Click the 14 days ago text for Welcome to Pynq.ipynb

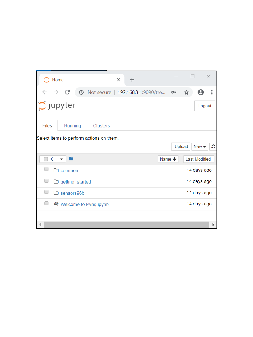[x=199, y=204]
